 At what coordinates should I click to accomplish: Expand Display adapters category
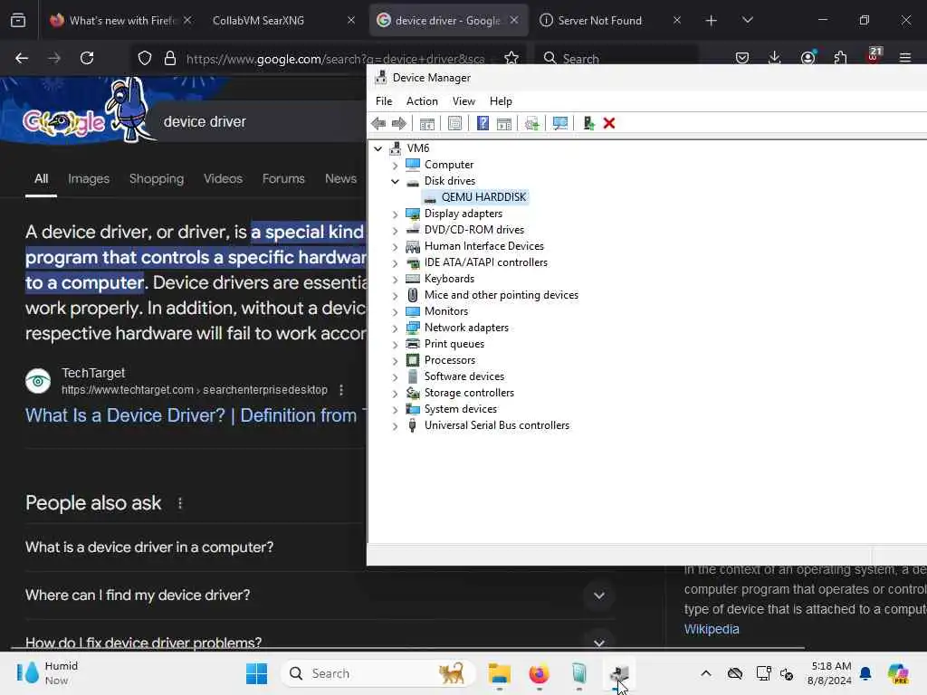click(x=395, y=214)
